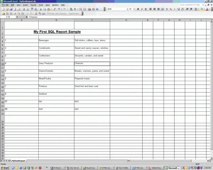The width and height of the screenshot is (213, 170).
Task: Open the Paste options dropdown arrow
Action: point(51,9)
